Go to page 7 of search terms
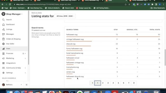Screen dimensions: 166x93 pyautogui.click(x=129, y=83)
